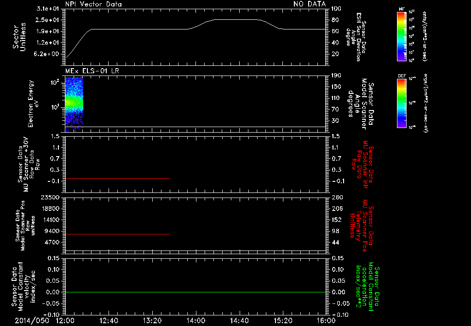Image resolution: width=471 pixels, height=326 pixels.
Task: Click the "3.1e+01" tick value
Action: [48, 9]
